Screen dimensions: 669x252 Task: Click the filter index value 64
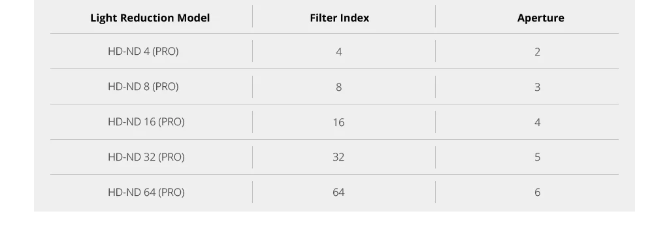[x=338, y=193]
